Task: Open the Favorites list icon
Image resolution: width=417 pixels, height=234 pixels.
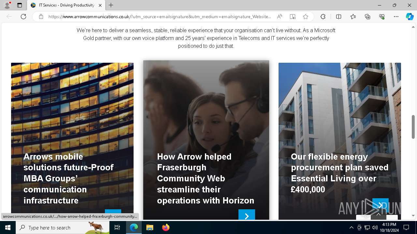Action: point(353,17)
